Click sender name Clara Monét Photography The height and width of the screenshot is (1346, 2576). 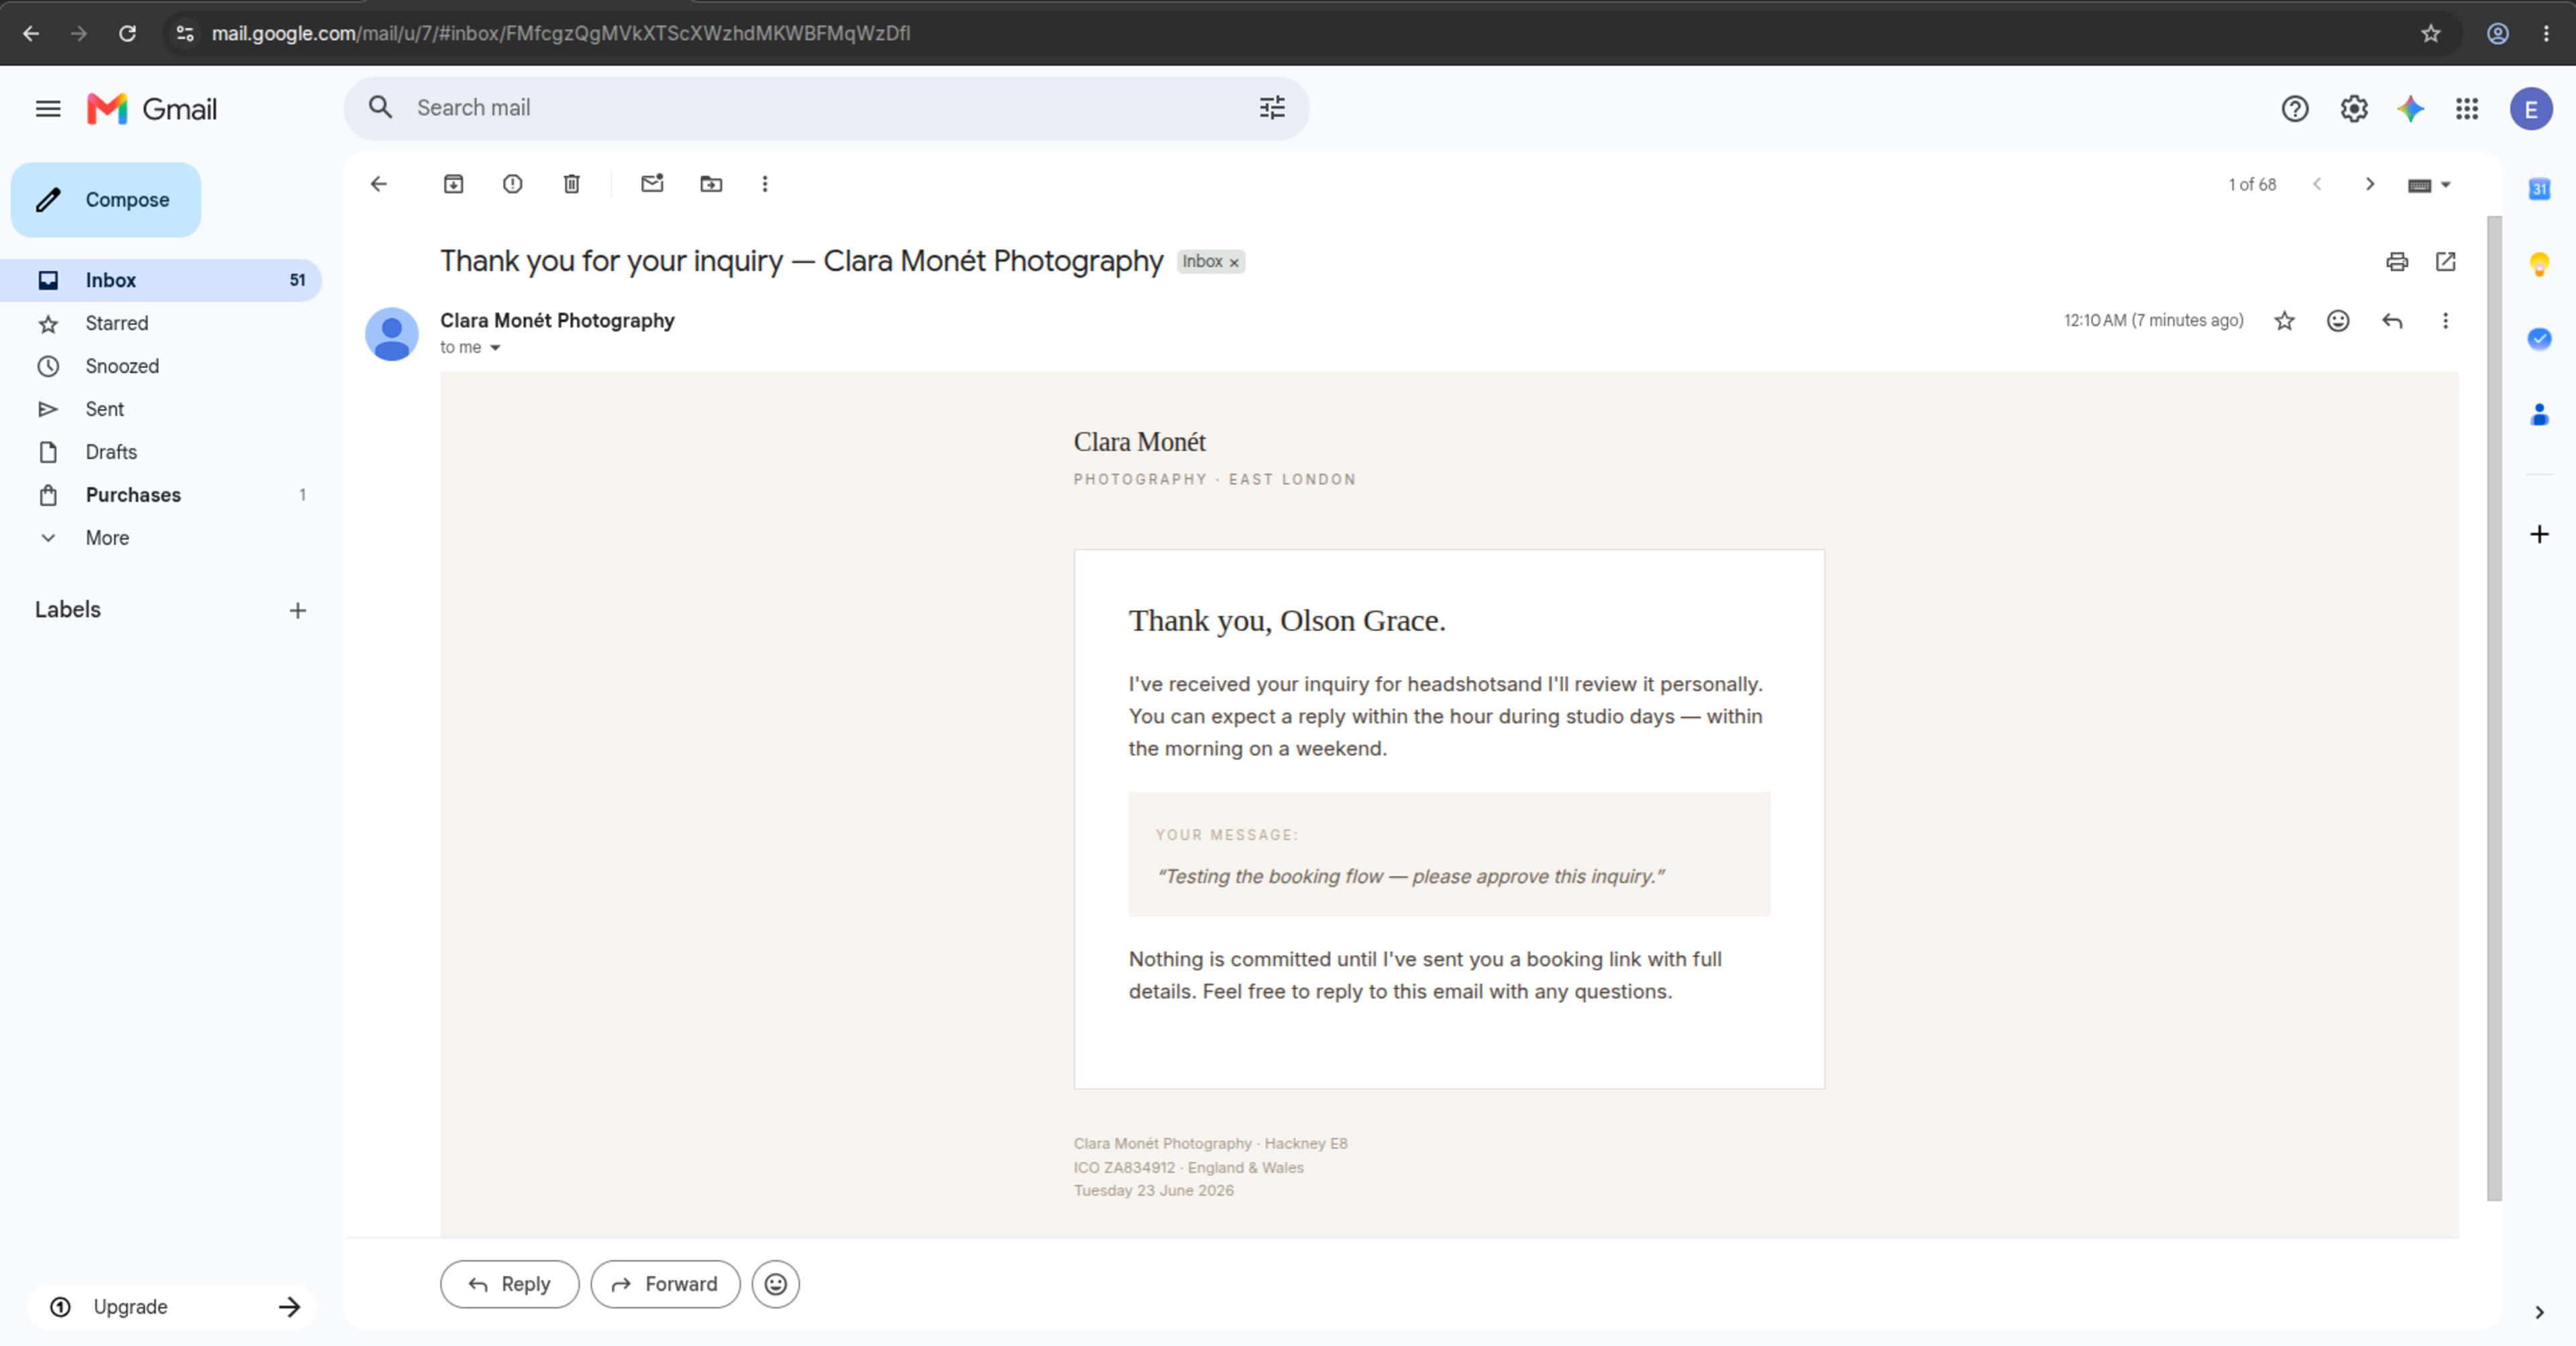click(557, 321)
